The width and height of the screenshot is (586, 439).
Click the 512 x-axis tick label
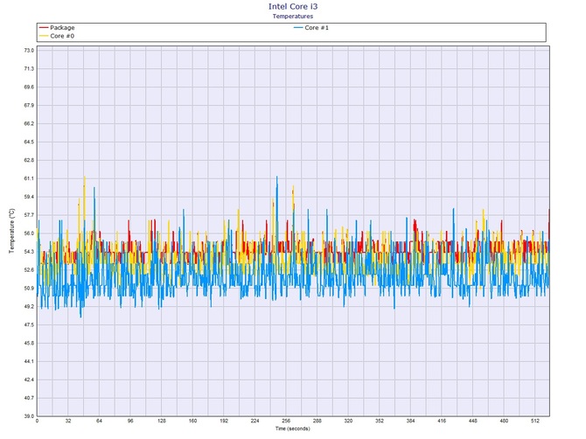534,421
